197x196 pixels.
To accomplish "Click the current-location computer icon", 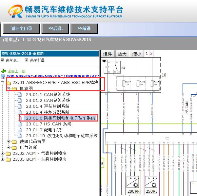I will click(x=3, y=76).
